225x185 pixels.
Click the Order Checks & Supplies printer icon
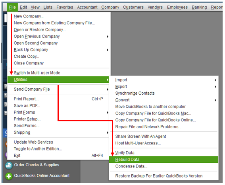(x=9, y=165)
